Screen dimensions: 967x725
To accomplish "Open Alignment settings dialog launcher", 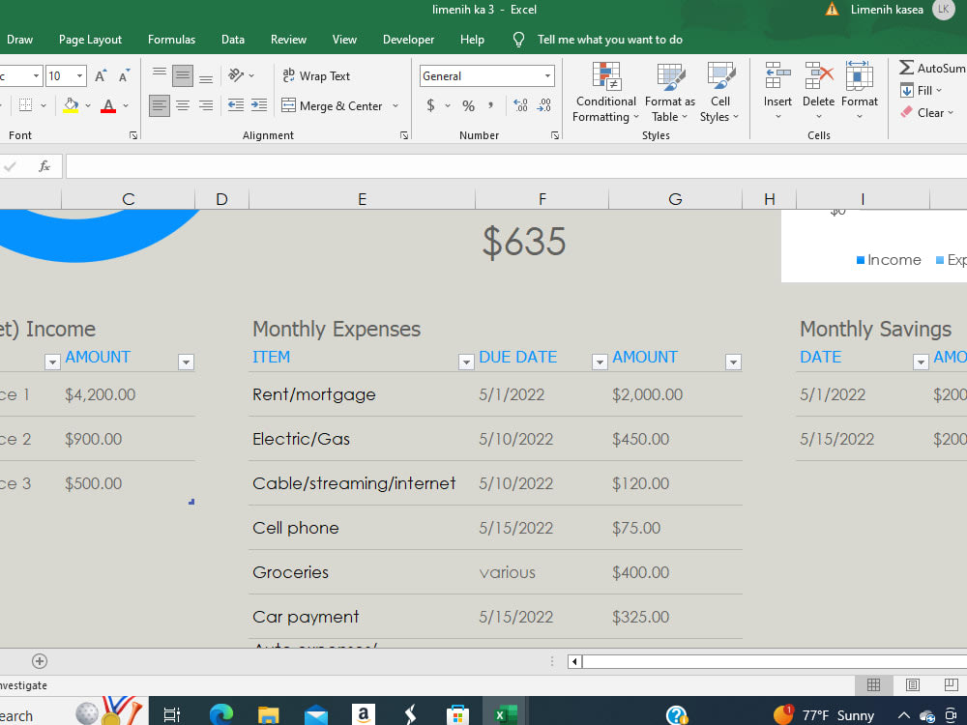I will click(404, 135).
